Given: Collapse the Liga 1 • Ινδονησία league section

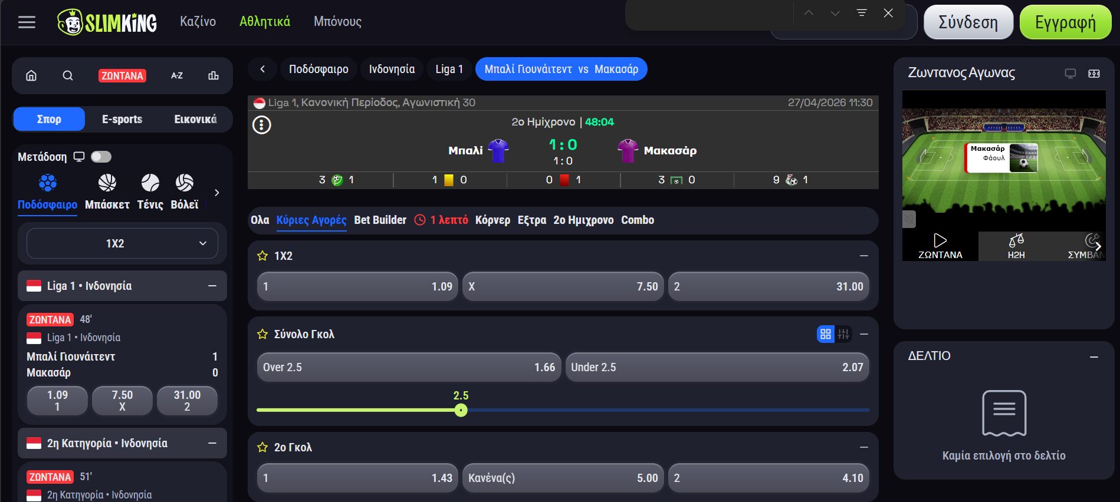Looking at the screenshot, I should coord(212,286).
